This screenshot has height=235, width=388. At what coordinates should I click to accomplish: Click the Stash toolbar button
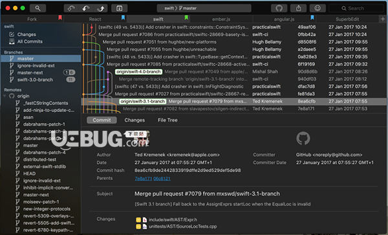(119, 8)
